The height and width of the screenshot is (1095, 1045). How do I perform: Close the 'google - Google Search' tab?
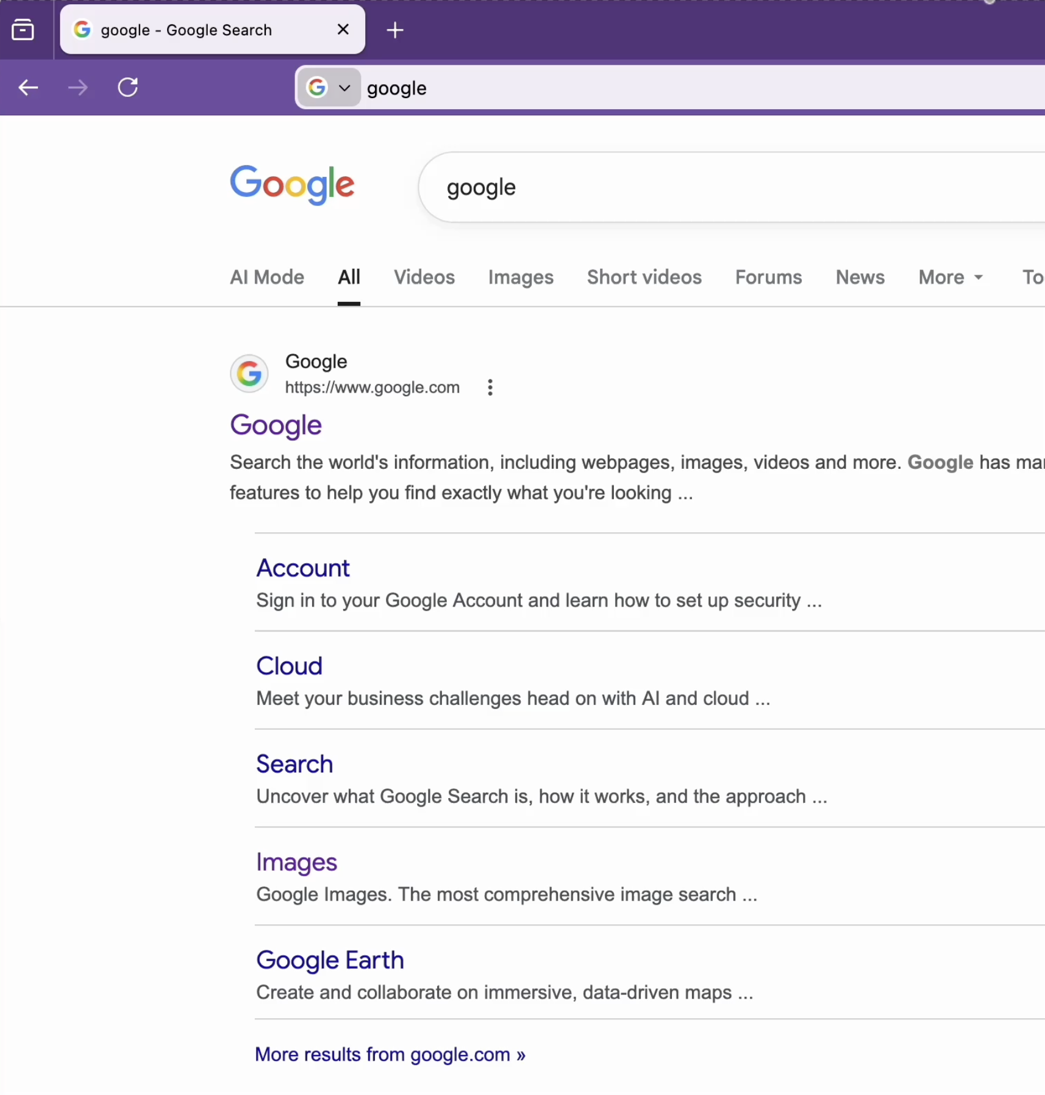click(x=343, y=29)
